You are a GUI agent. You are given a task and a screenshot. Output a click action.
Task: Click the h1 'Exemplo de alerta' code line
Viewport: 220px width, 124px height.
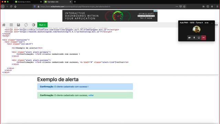(x=27, y=48)
